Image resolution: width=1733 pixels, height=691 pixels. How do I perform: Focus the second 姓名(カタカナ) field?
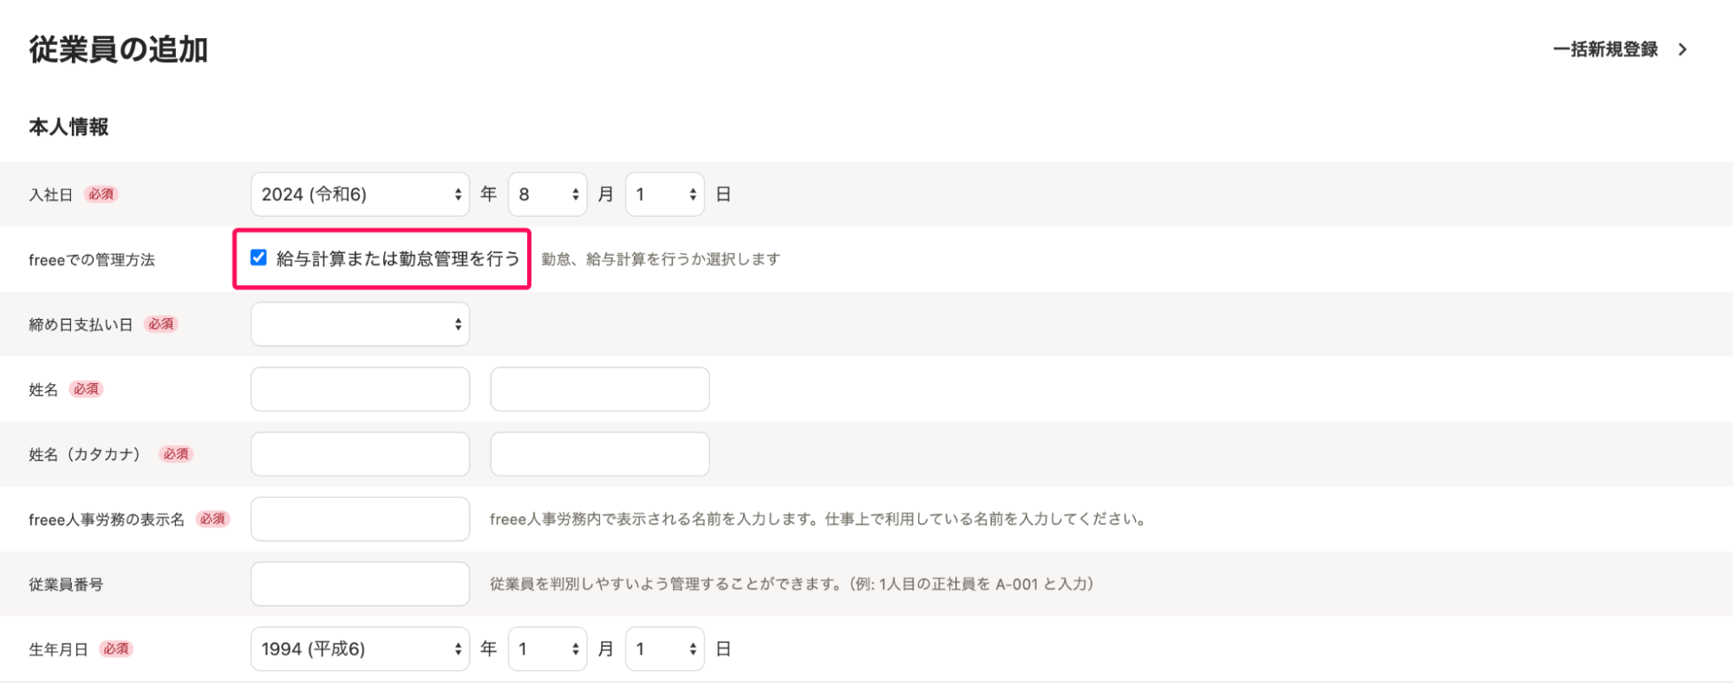pyautogui.click(x=599, y=454)
